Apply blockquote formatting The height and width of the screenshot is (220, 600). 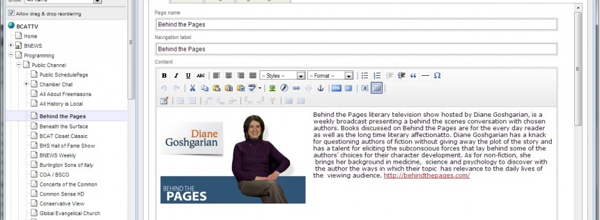413,76
